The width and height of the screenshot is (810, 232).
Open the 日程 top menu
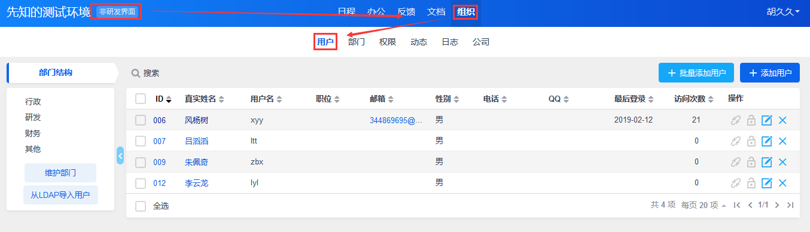point(346,11)
